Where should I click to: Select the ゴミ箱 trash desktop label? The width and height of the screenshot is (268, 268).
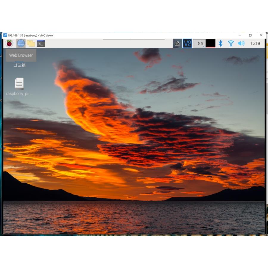pyautogui.click(x=20, y=65)
